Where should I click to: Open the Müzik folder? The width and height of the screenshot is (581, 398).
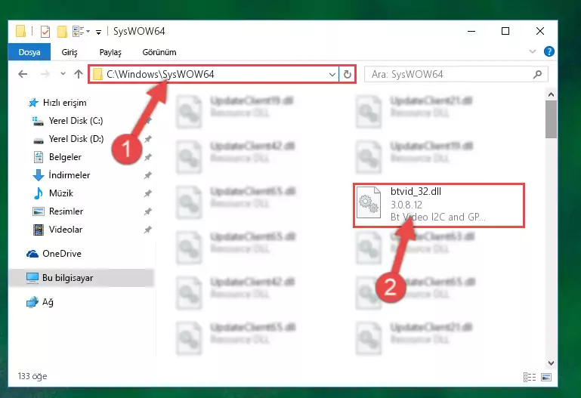tap(60, 193)
